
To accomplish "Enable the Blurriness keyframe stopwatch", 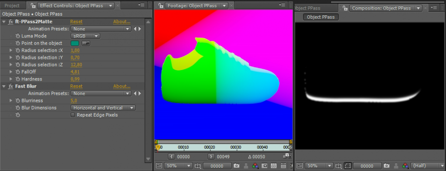I will pos(18,100).
